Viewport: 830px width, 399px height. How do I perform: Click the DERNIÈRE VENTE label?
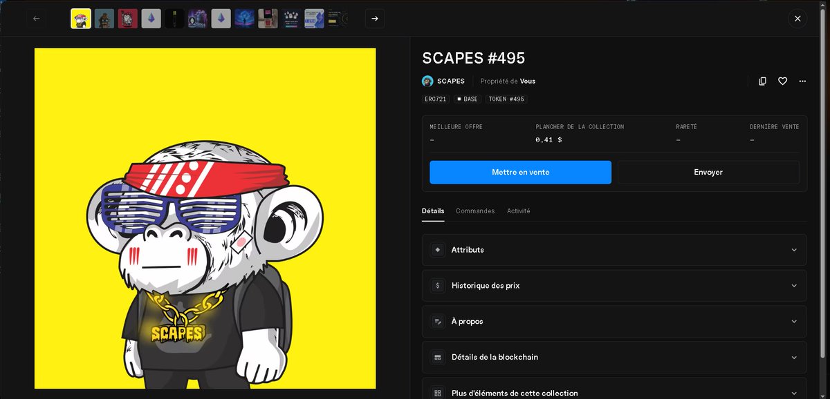[775, 127]
